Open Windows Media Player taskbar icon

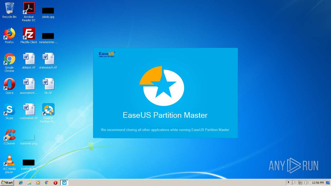(x=38, y=183)
